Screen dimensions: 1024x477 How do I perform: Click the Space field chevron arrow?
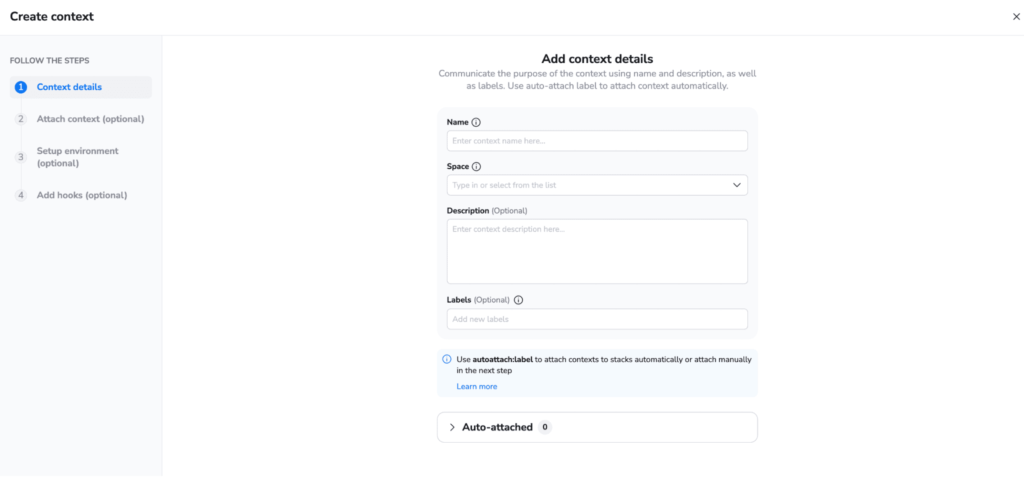[737, 185]
